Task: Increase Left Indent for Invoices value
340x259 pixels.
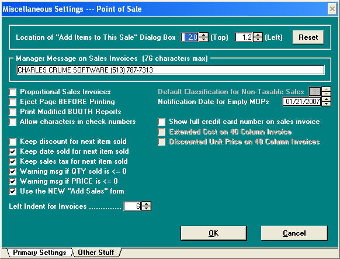Action: [x=146, y=204]
